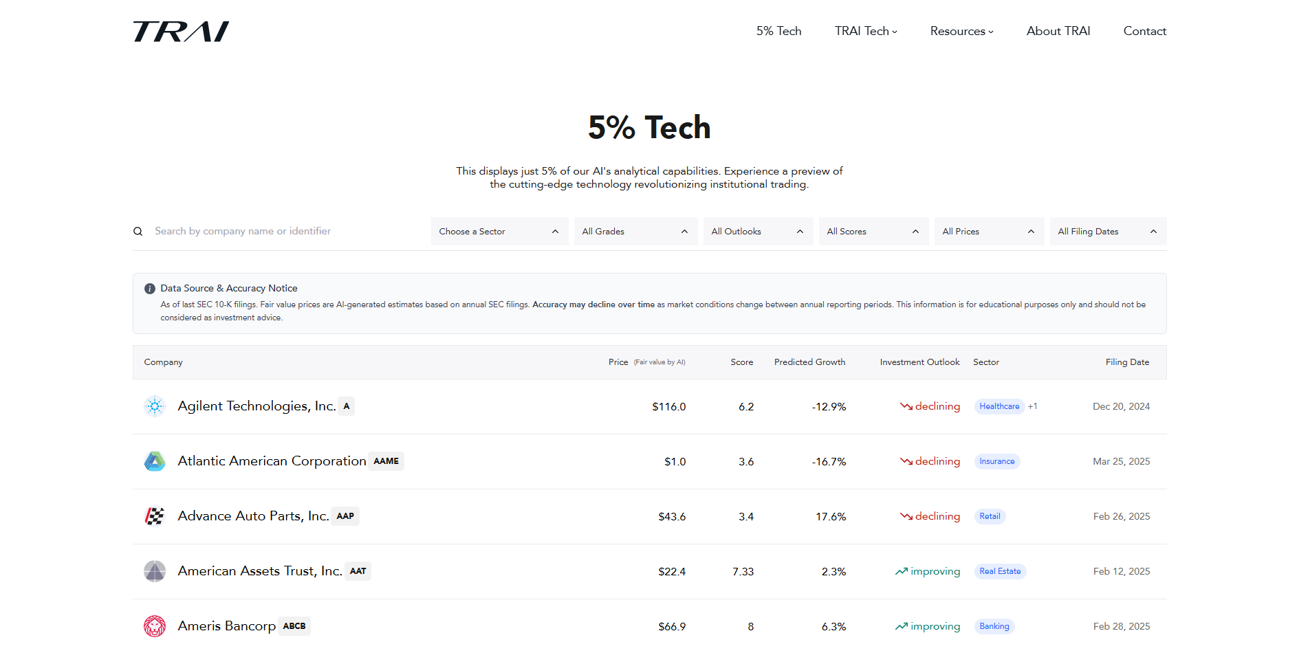Click the Dec 20, 2024 filing date
This screenshot has width=1299, height=653.
click(x=1122, y=407)
